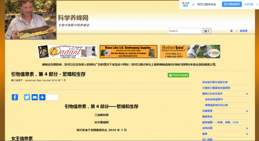Open 蜜蜂营养 sidebar link
This screenshot has width=259, height=141.
tap(207, 117)
